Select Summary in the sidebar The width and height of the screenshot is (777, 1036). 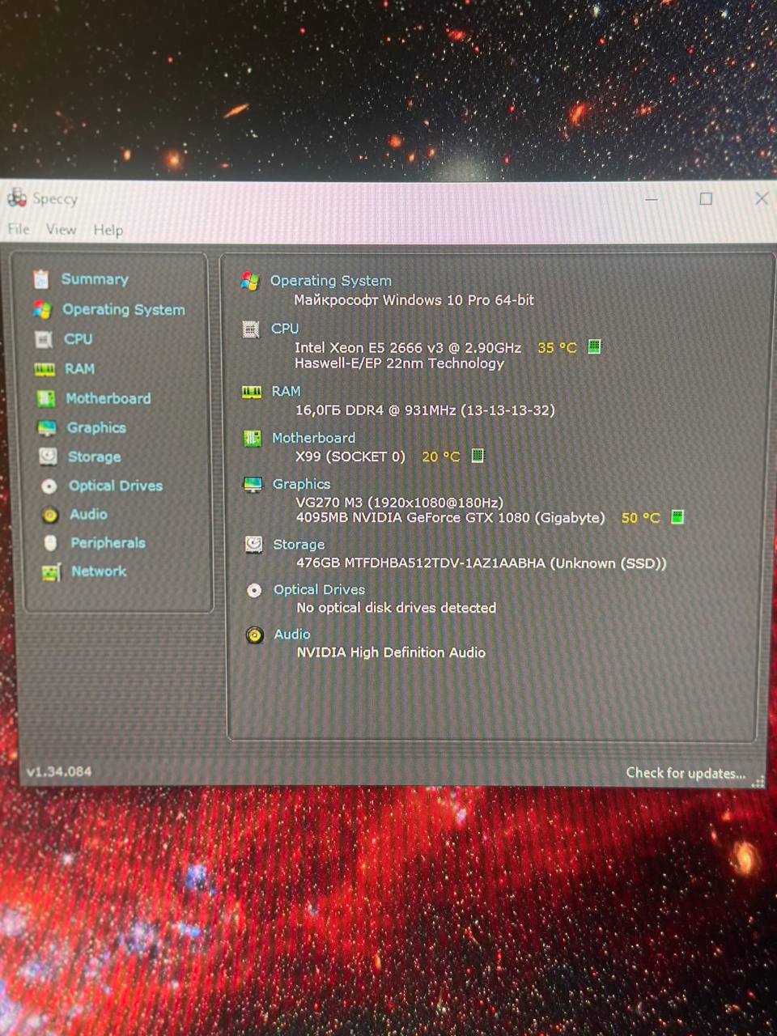pyautogui.click(x=95, y=279)
